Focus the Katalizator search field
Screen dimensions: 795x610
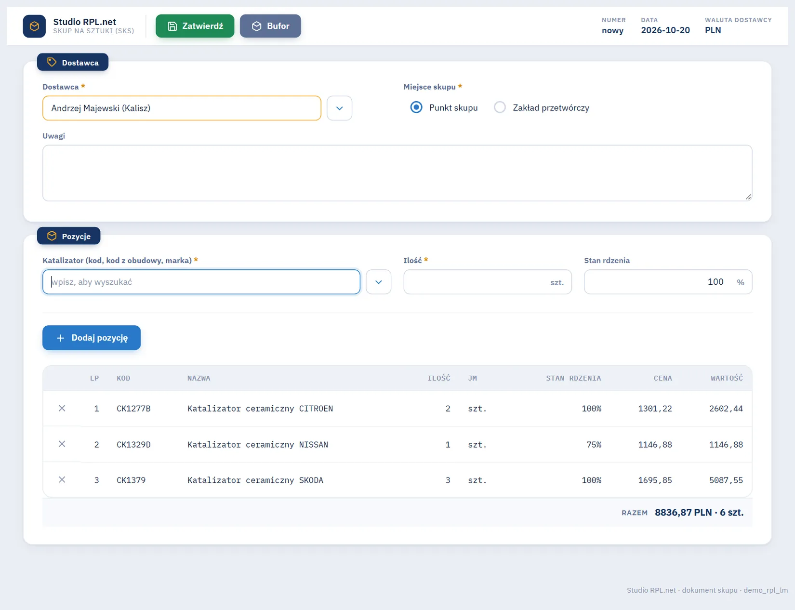tap(201, 282)
